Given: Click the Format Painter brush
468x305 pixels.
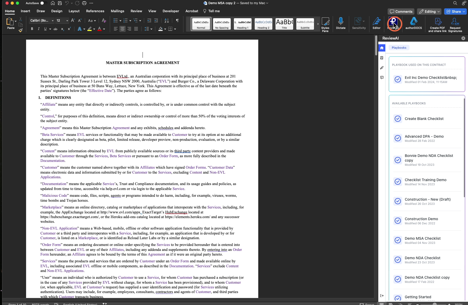Looking at the screenshot, I should [x=21, y=30].
